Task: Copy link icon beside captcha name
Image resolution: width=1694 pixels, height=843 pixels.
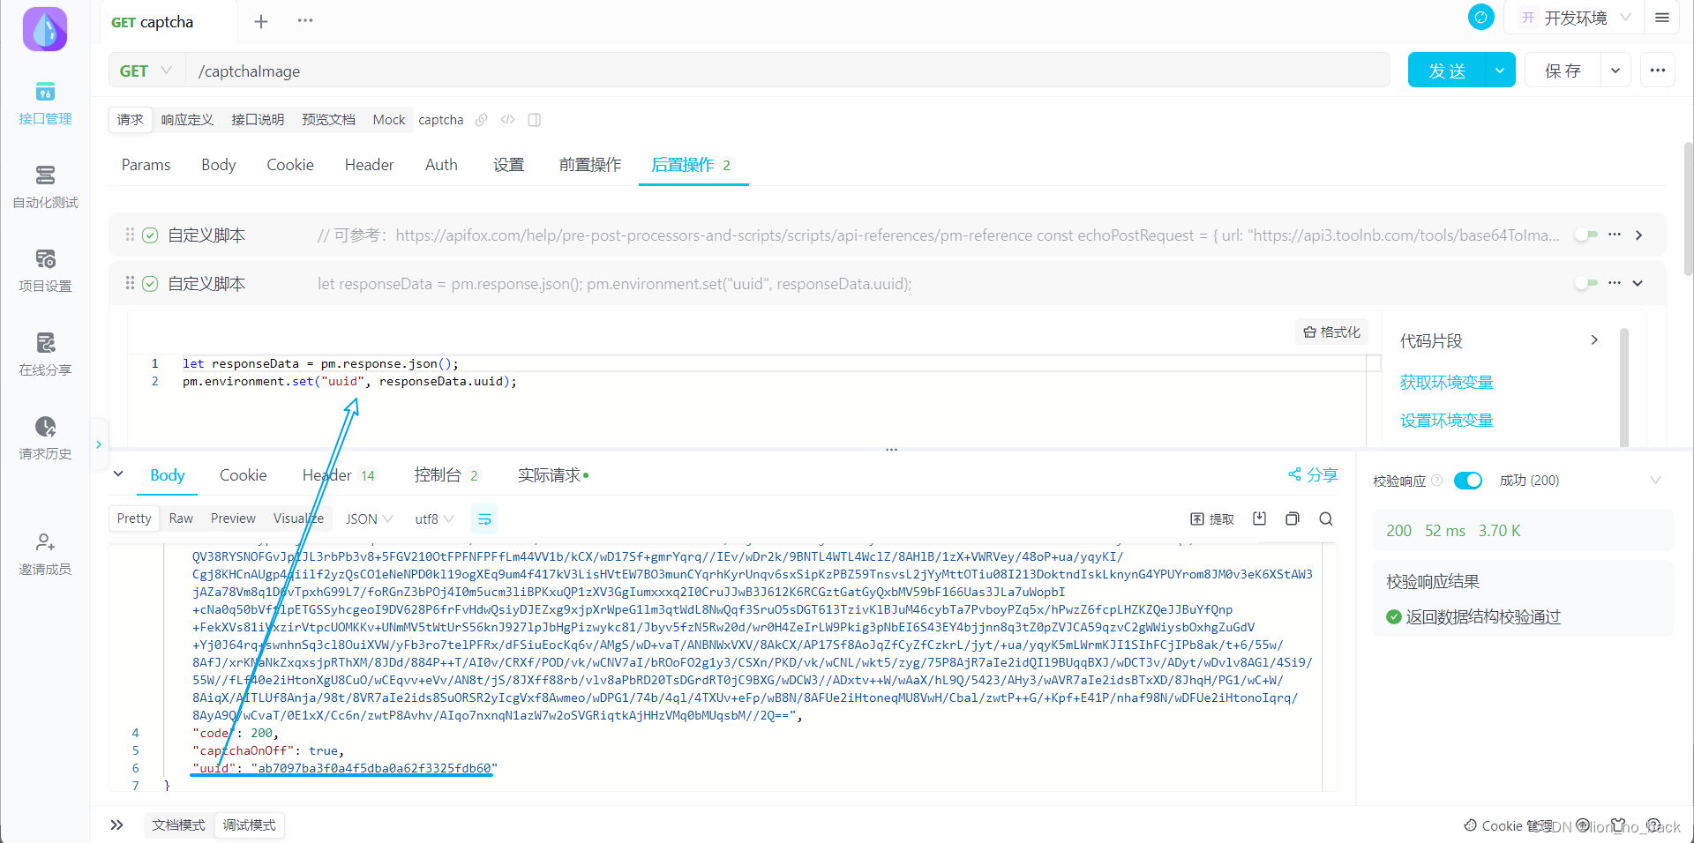Action: coord(481,120)
